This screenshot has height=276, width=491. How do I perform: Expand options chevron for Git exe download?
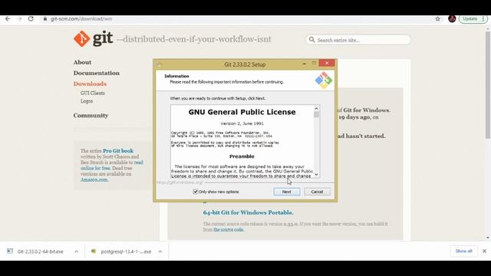coord(77,251)
